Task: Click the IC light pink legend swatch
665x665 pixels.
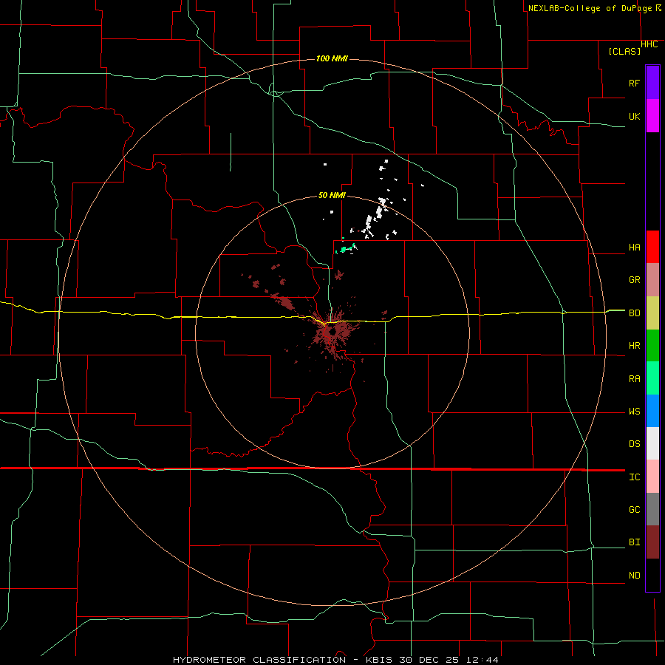Action: (652, 477)
